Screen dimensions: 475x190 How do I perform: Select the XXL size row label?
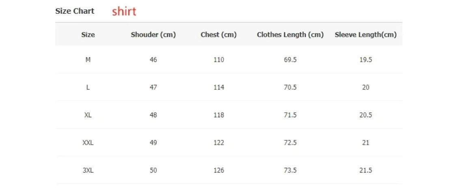point(88,143)
